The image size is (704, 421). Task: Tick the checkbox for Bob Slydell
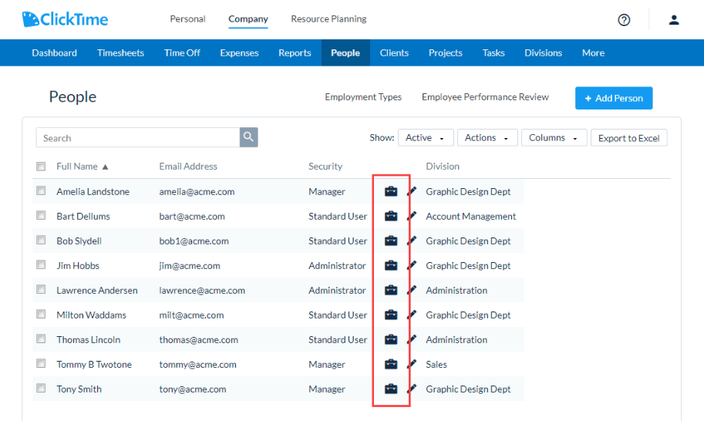coord(41,240)
